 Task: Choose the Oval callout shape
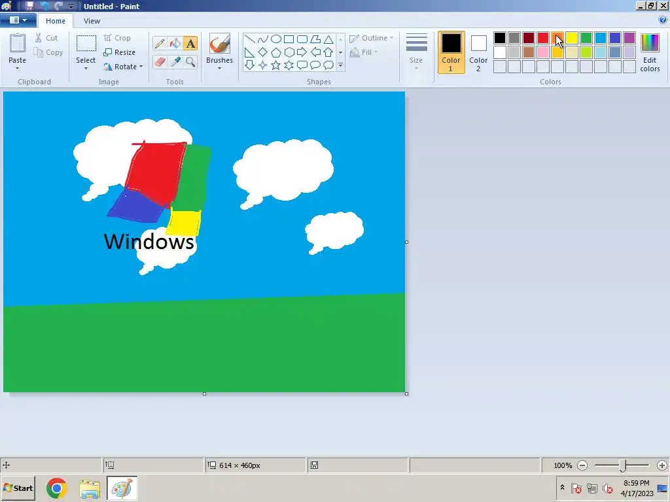click(x=315, y=65)
